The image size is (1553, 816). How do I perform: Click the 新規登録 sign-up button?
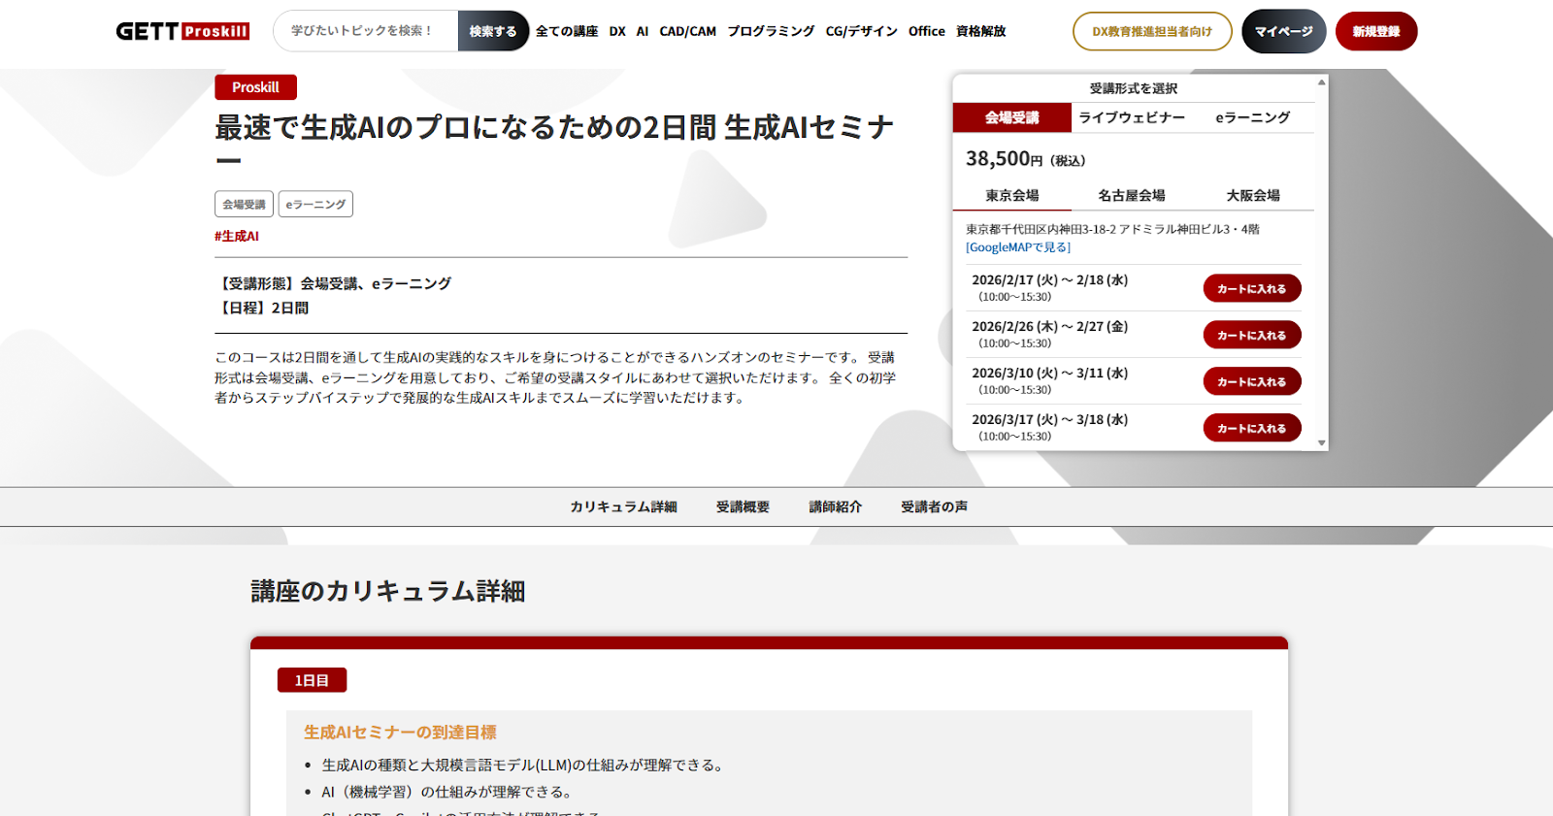tap(1375, 31)
